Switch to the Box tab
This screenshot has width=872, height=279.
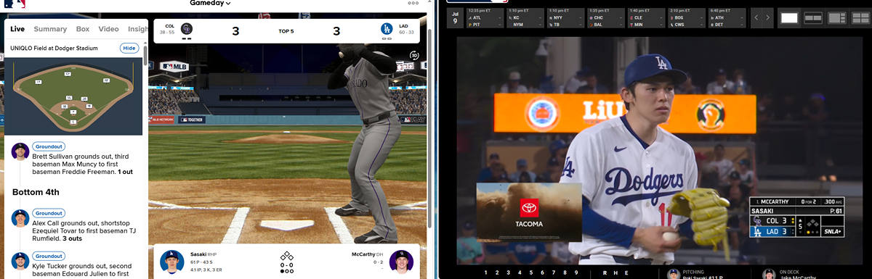pyautogui.click(x=83, y=29)
